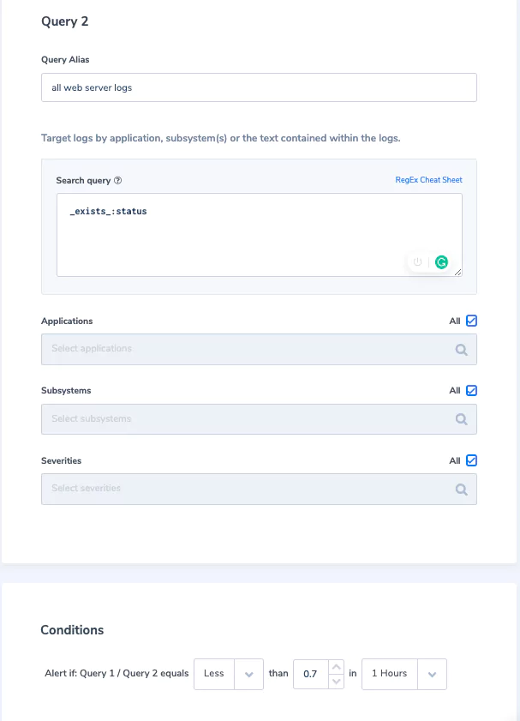
Task: Click the Query Alias text field
Action: (259, 87)
